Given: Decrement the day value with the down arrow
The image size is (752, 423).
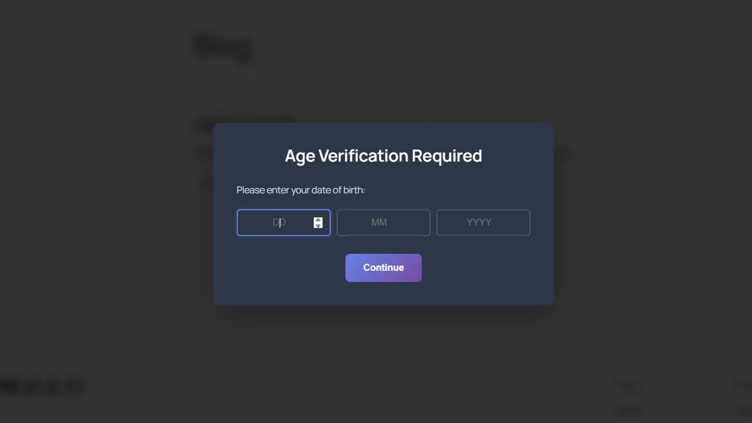Looking at the screenshot, I should tap(318, 226).
